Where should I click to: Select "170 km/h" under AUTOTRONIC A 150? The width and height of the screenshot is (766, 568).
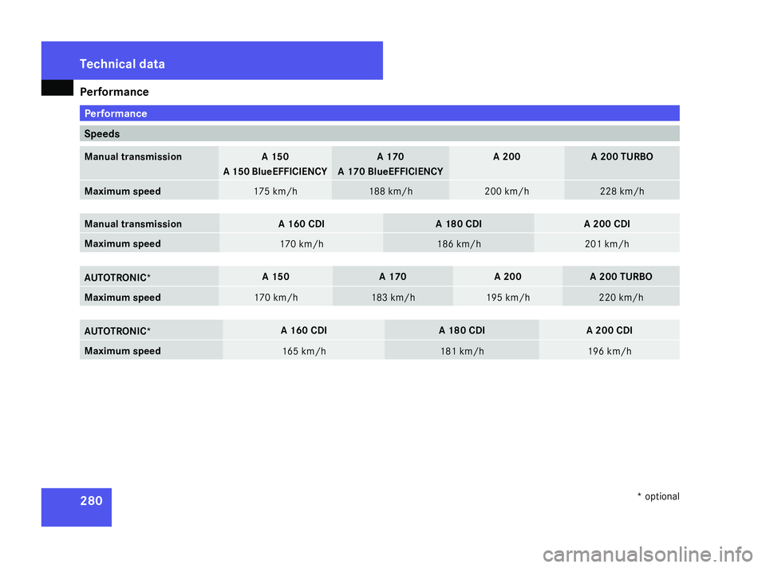point(276,298)
